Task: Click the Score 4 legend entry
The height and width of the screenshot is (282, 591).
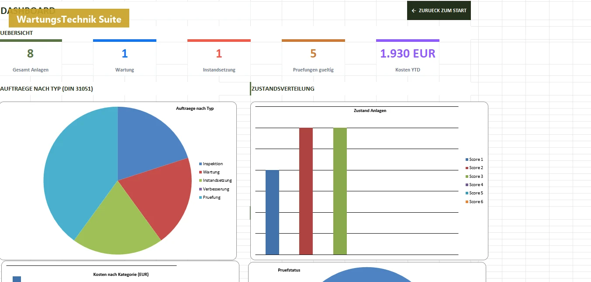Action: coord(474,185)
